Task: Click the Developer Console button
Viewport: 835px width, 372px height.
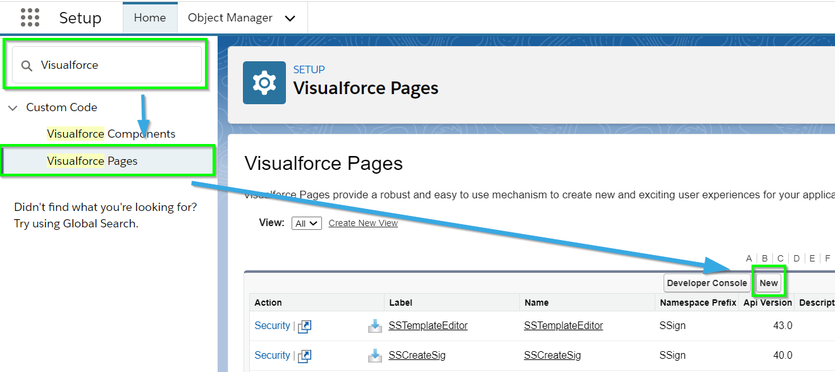Action: click(707, 283)
